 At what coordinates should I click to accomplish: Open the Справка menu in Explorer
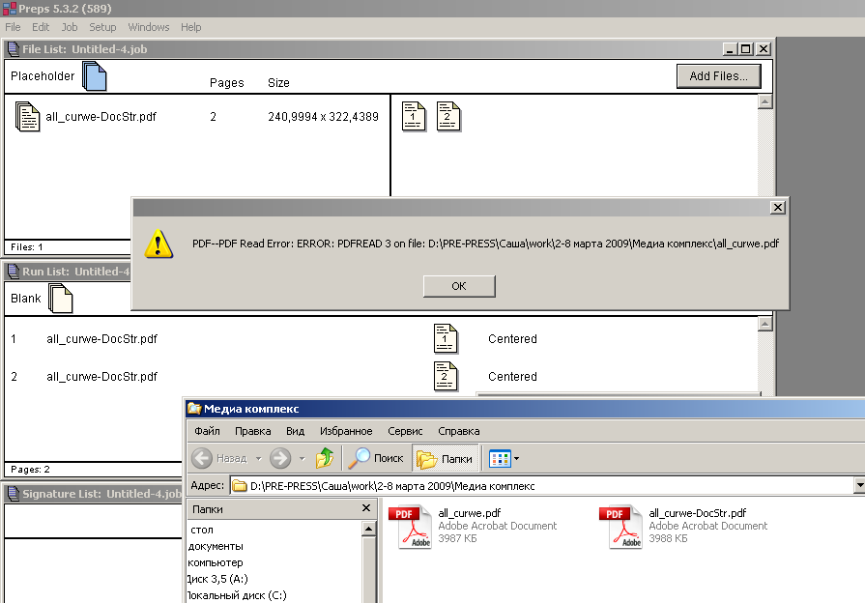[x=458, y=431]
